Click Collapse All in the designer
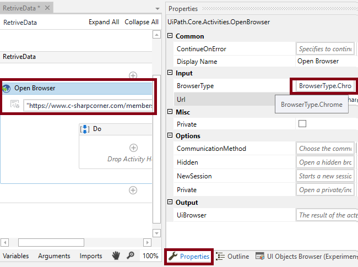Screen dimensions: 358x267 [x=142, y=22]
